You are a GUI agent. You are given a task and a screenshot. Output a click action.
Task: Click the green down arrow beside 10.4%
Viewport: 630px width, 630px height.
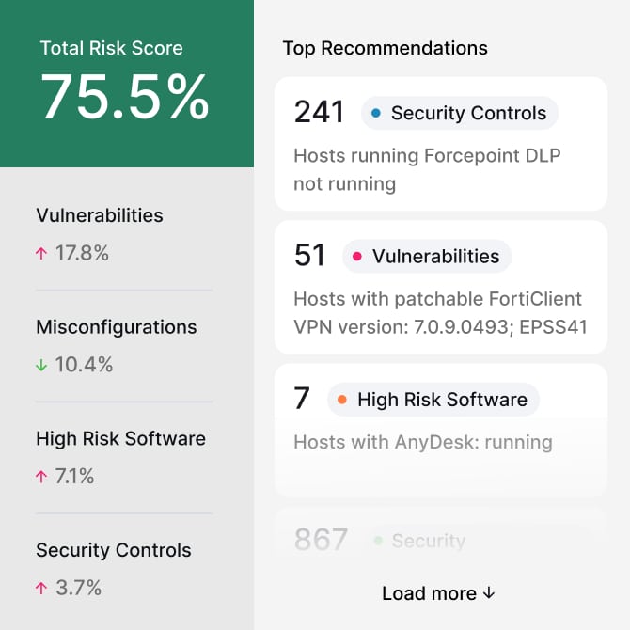click(x=41, y=365)
